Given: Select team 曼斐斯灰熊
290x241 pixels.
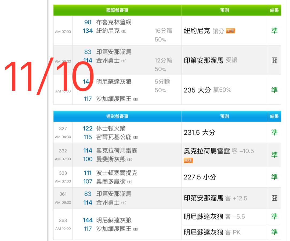Looking at the screenshot, I should point(111,159).
